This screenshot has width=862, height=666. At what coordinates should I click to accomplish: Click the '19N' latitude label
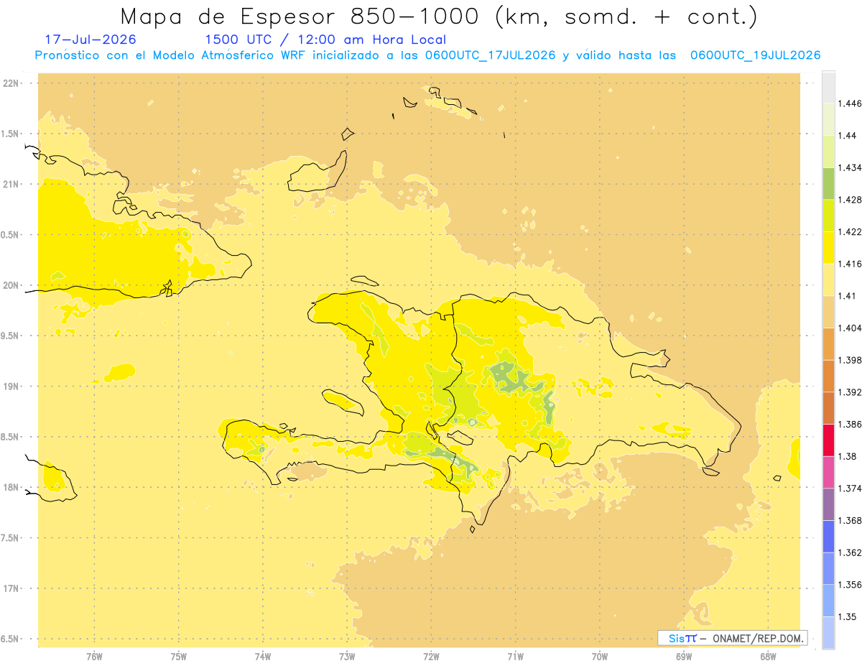tap(11, 387)
